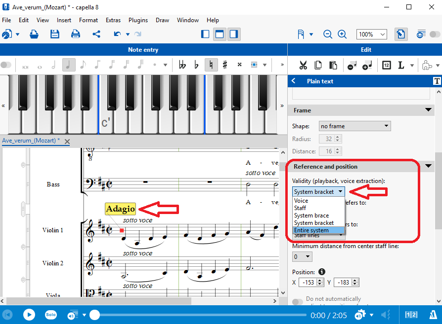Viewport: 442px width, 324px height.
Task: Collapse the Reference and position section
Action: tap(428, 166)
